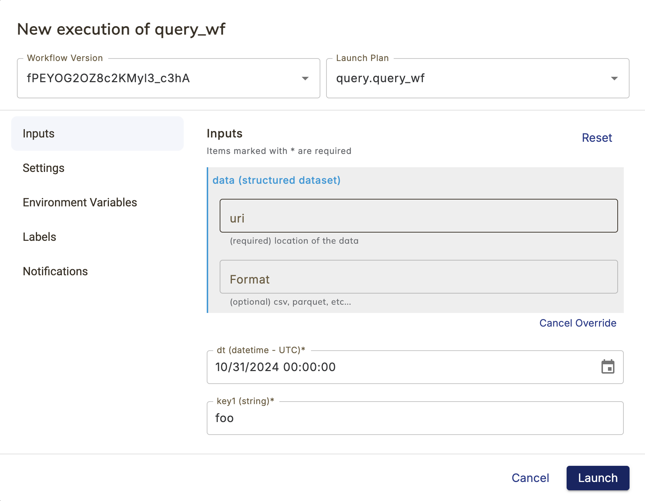This screenshot has height=501, width=645.
Task: Click the Workflow Version dropdown arrow
Action: 305,78
